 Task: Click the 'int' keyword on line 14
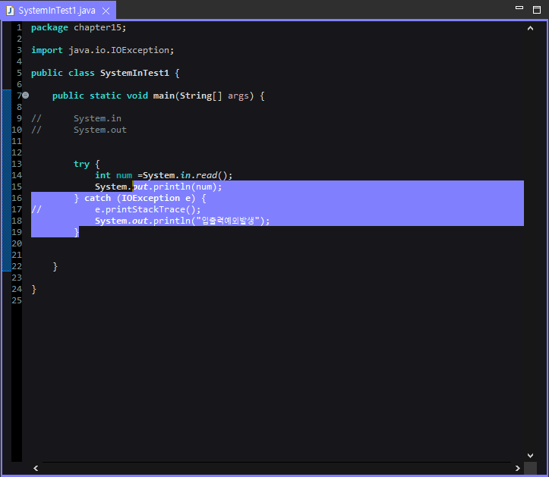(x=103, y=175)
